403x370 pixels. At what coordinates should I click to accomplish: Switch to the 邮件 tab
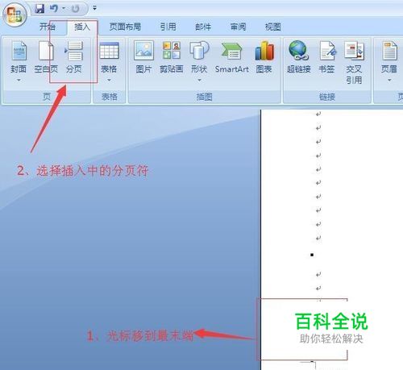click(203, 27)
